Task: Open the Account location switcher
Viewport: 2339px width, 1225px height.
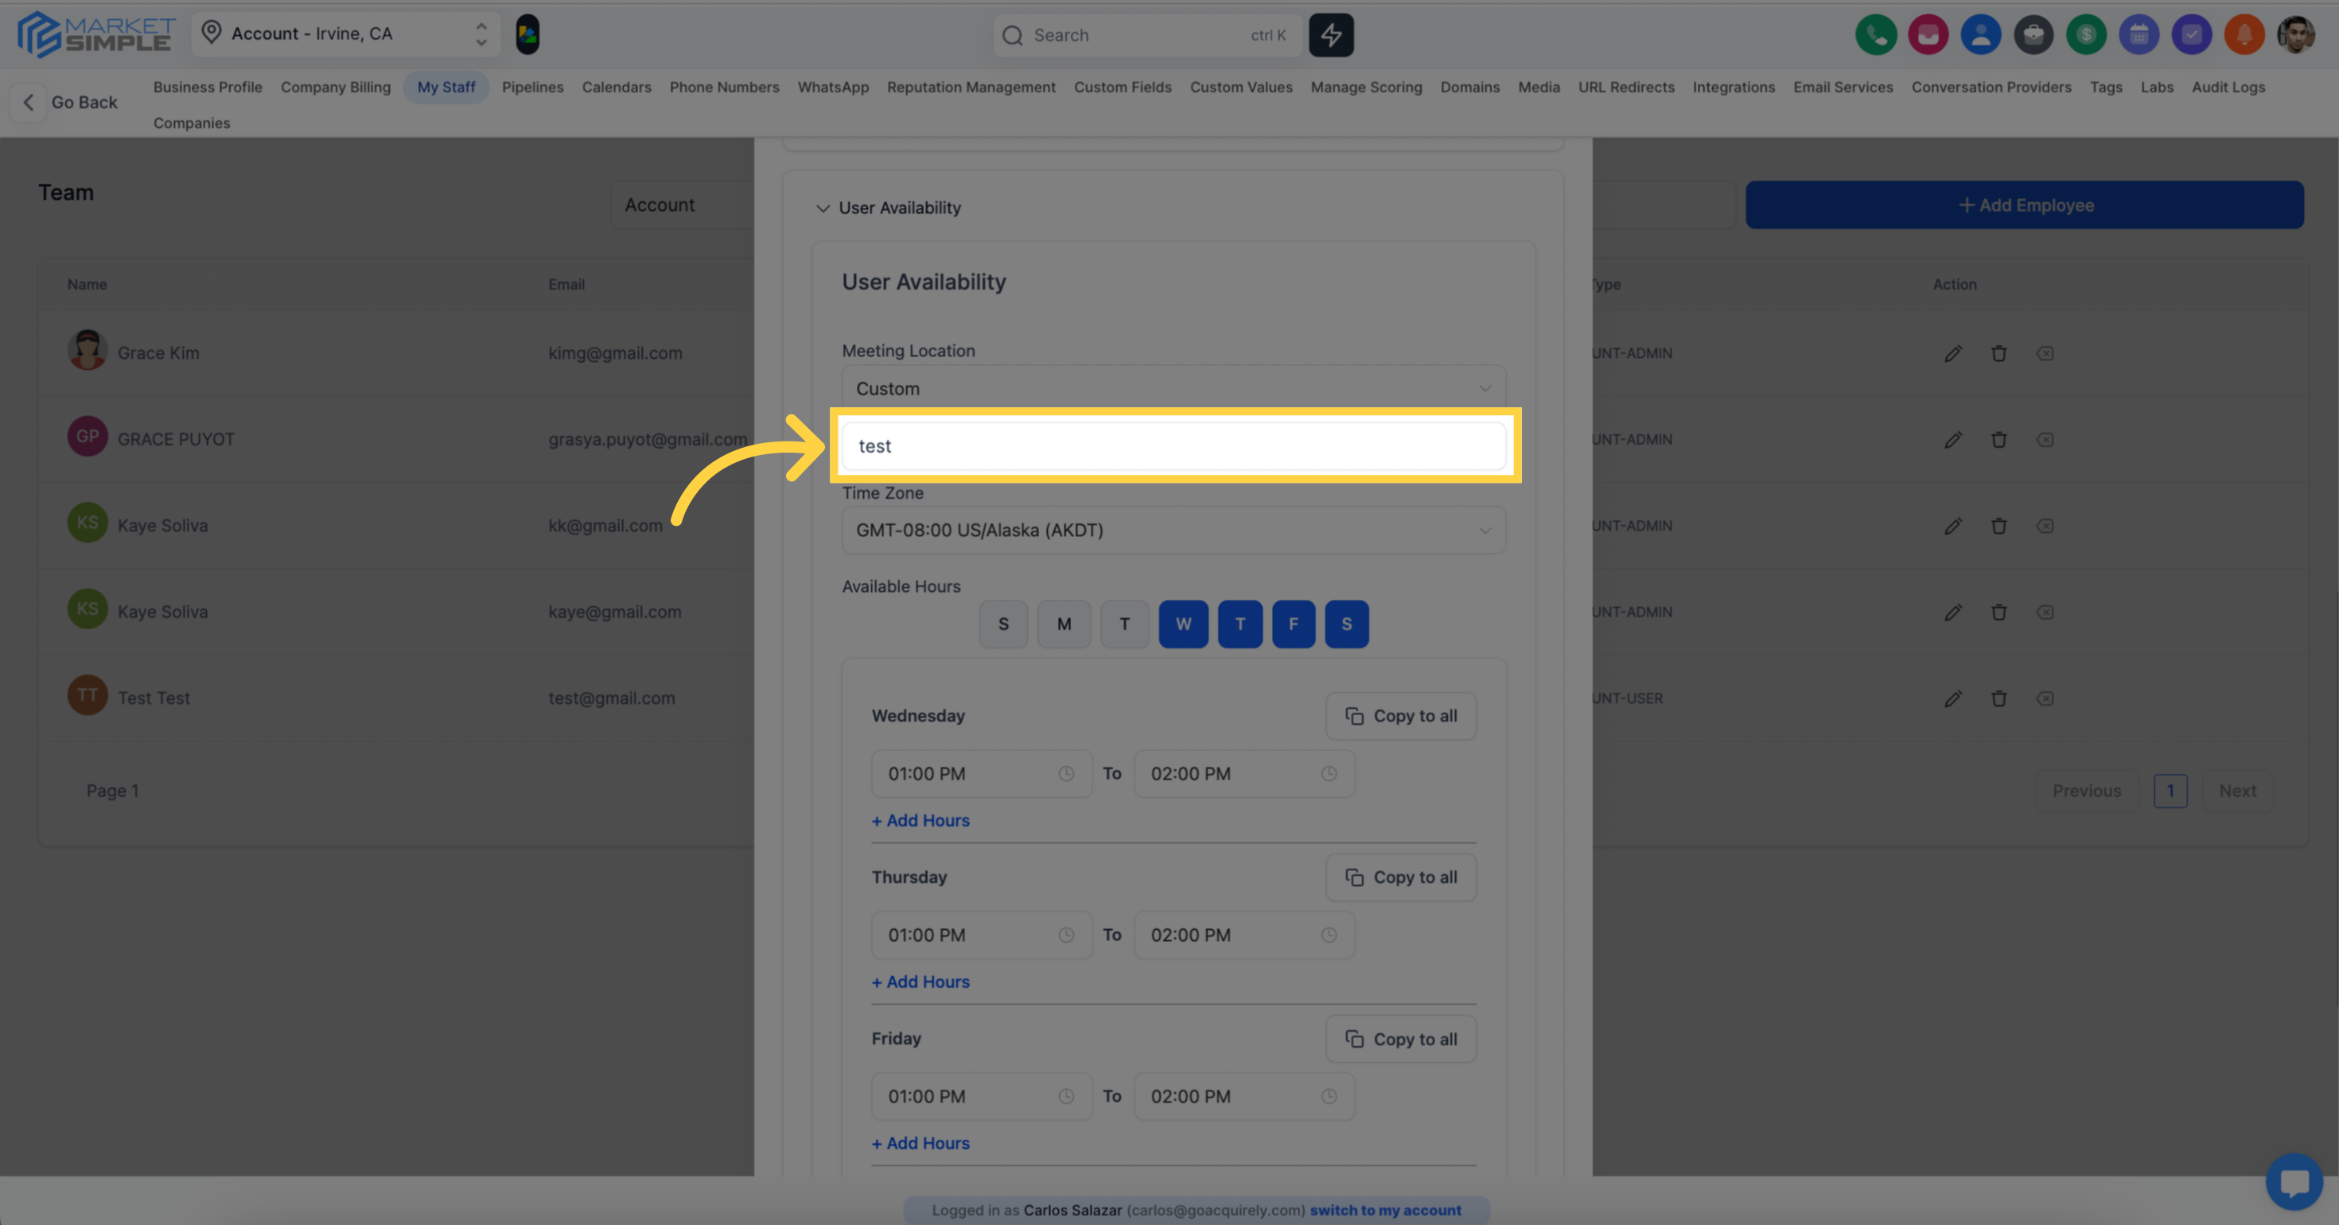Action: click(x=345, y=33)
